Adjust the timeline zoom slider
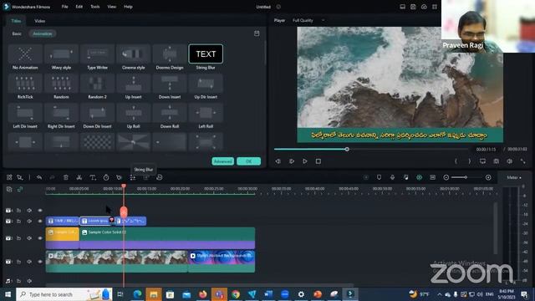Screen dimensions: 535x301 pos(466,177)
